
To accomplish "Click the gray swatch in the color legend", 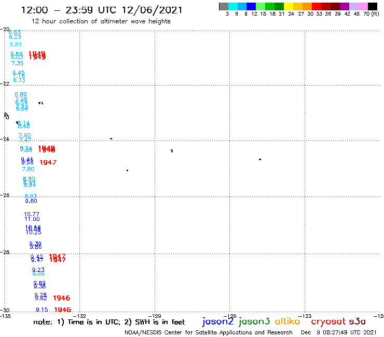I will click(x=224, y=6).
